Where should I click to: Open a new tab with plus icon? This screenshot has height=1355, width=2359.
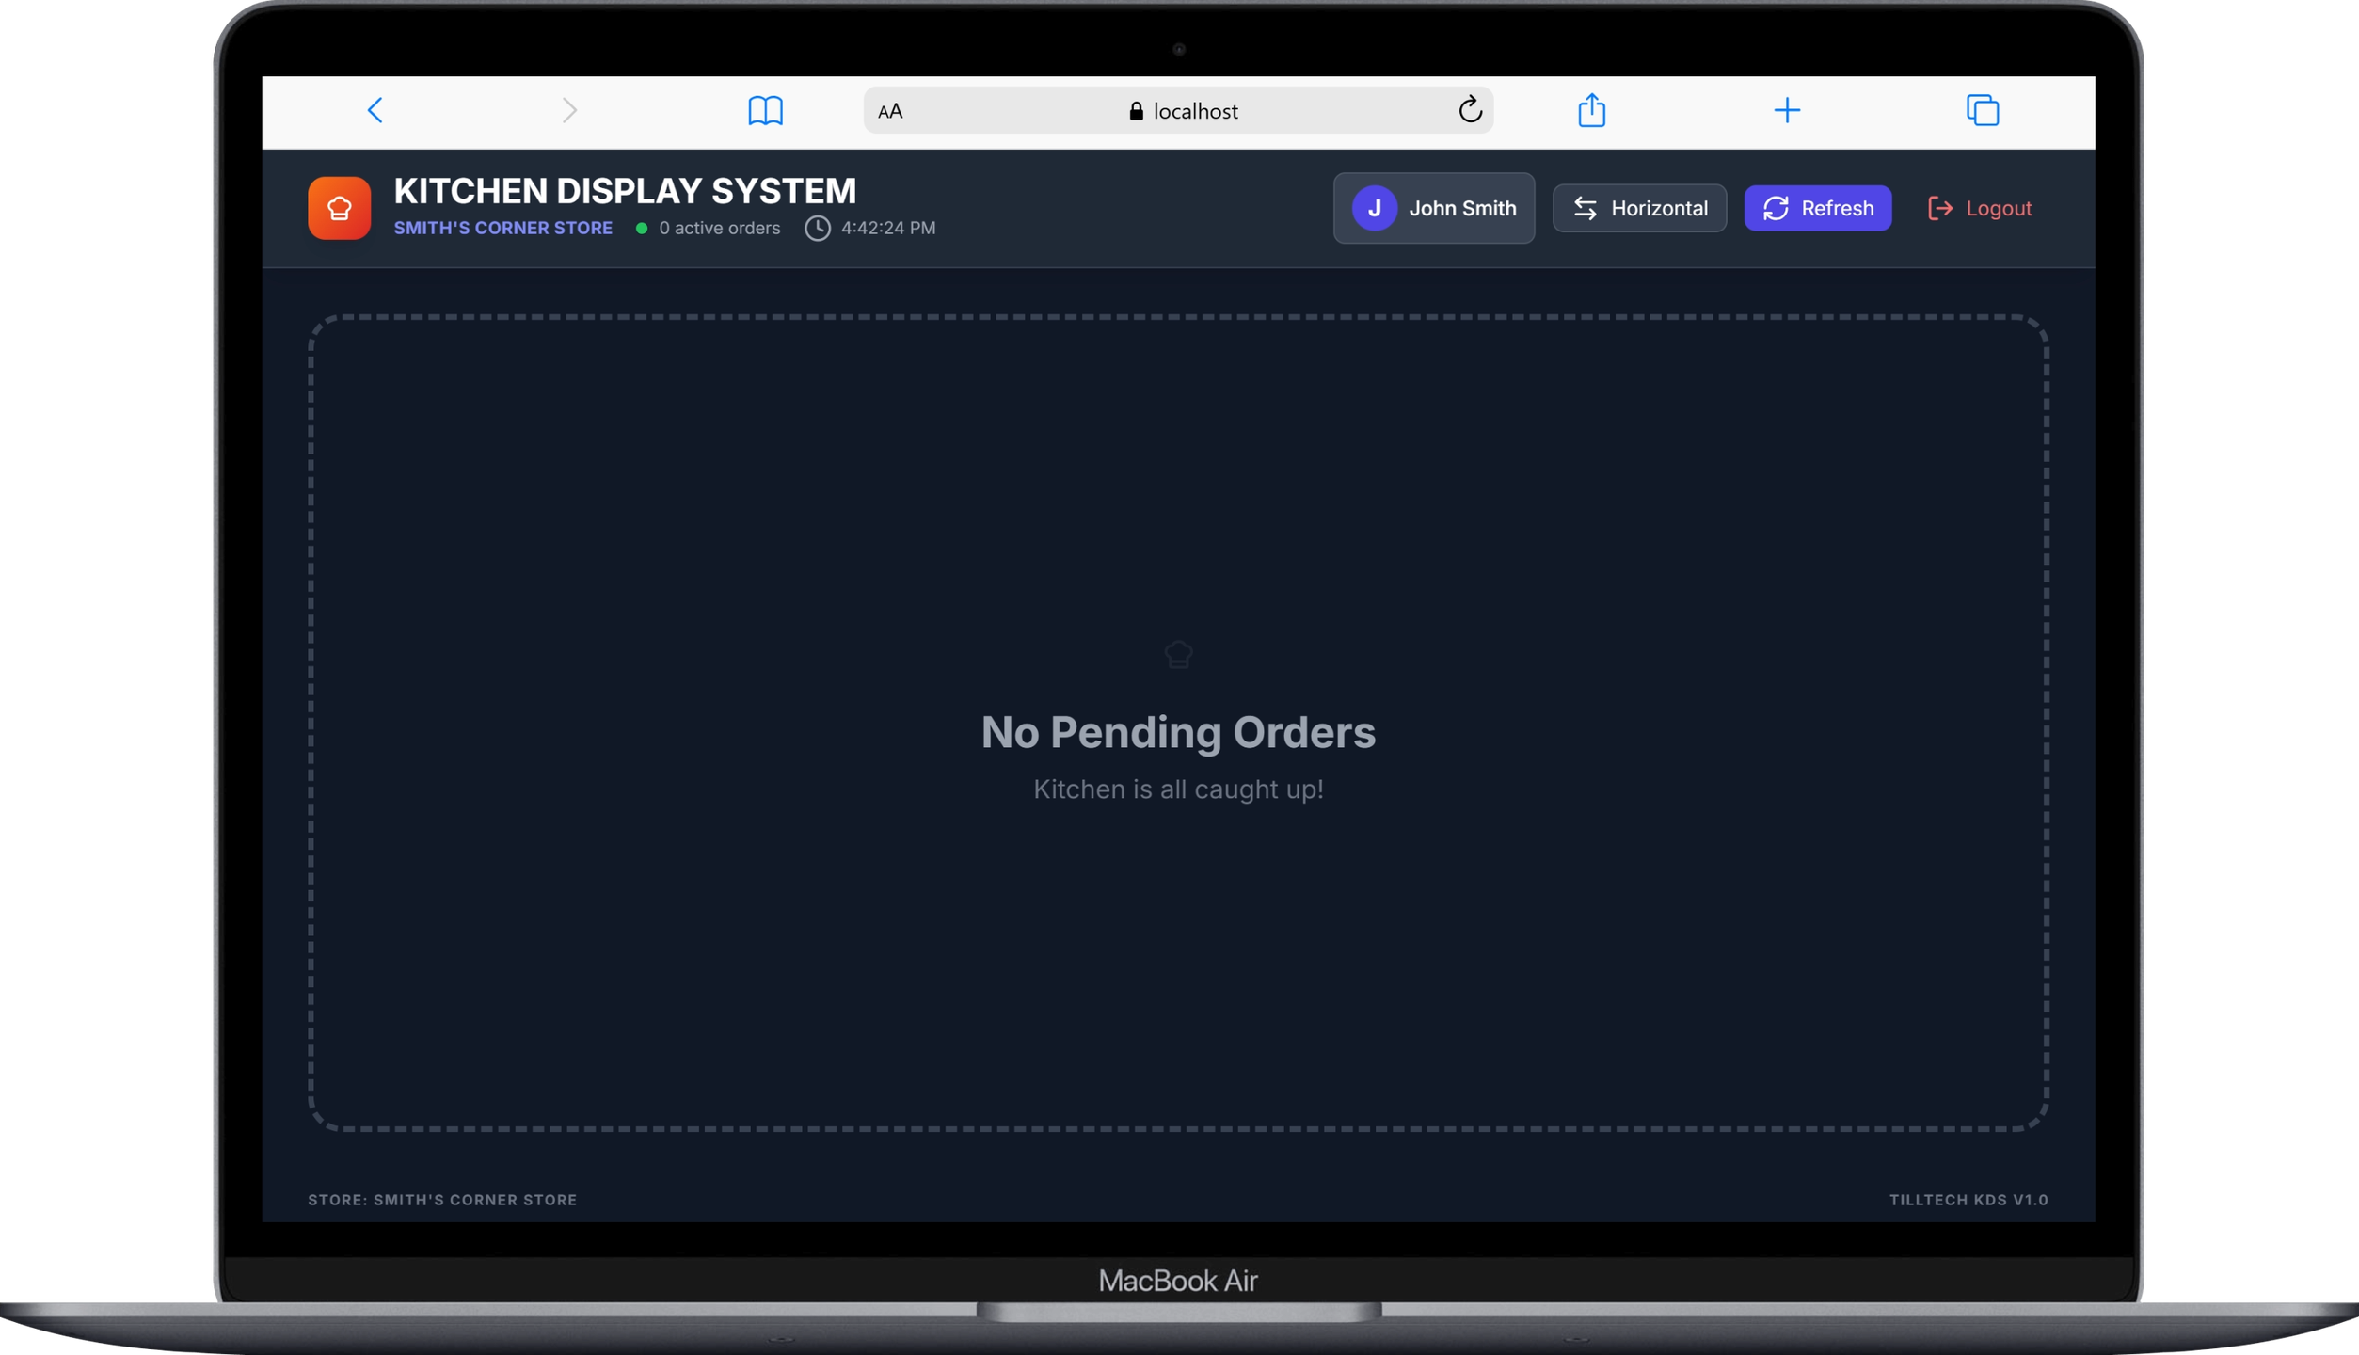(x=1786, y=110)
